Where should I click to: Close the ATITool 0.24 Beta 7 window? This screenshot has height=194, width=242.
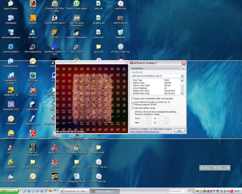tap(184, 63)
